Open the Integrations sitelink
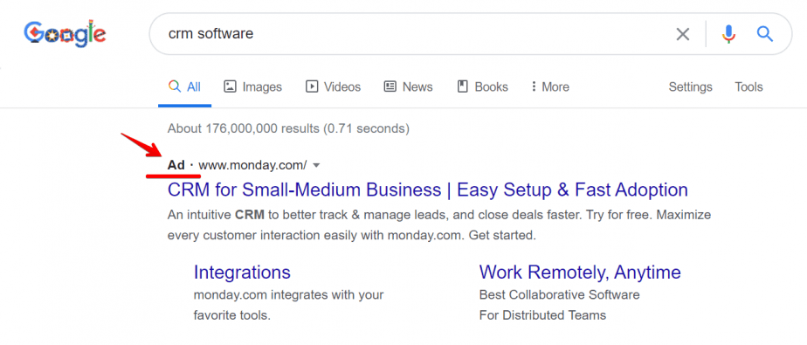The height and width of the screenshot is (345, 807). point(242,272)
